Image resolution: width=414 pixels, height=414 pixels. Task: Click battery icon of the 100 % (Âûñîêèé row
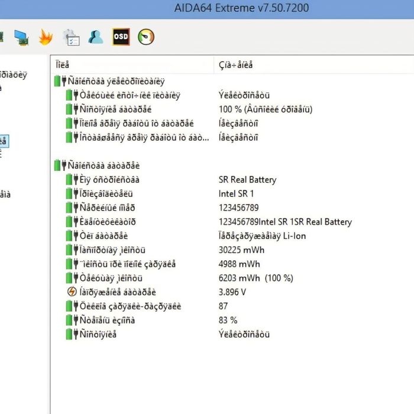pyautogui.click(x=72, y=109)
